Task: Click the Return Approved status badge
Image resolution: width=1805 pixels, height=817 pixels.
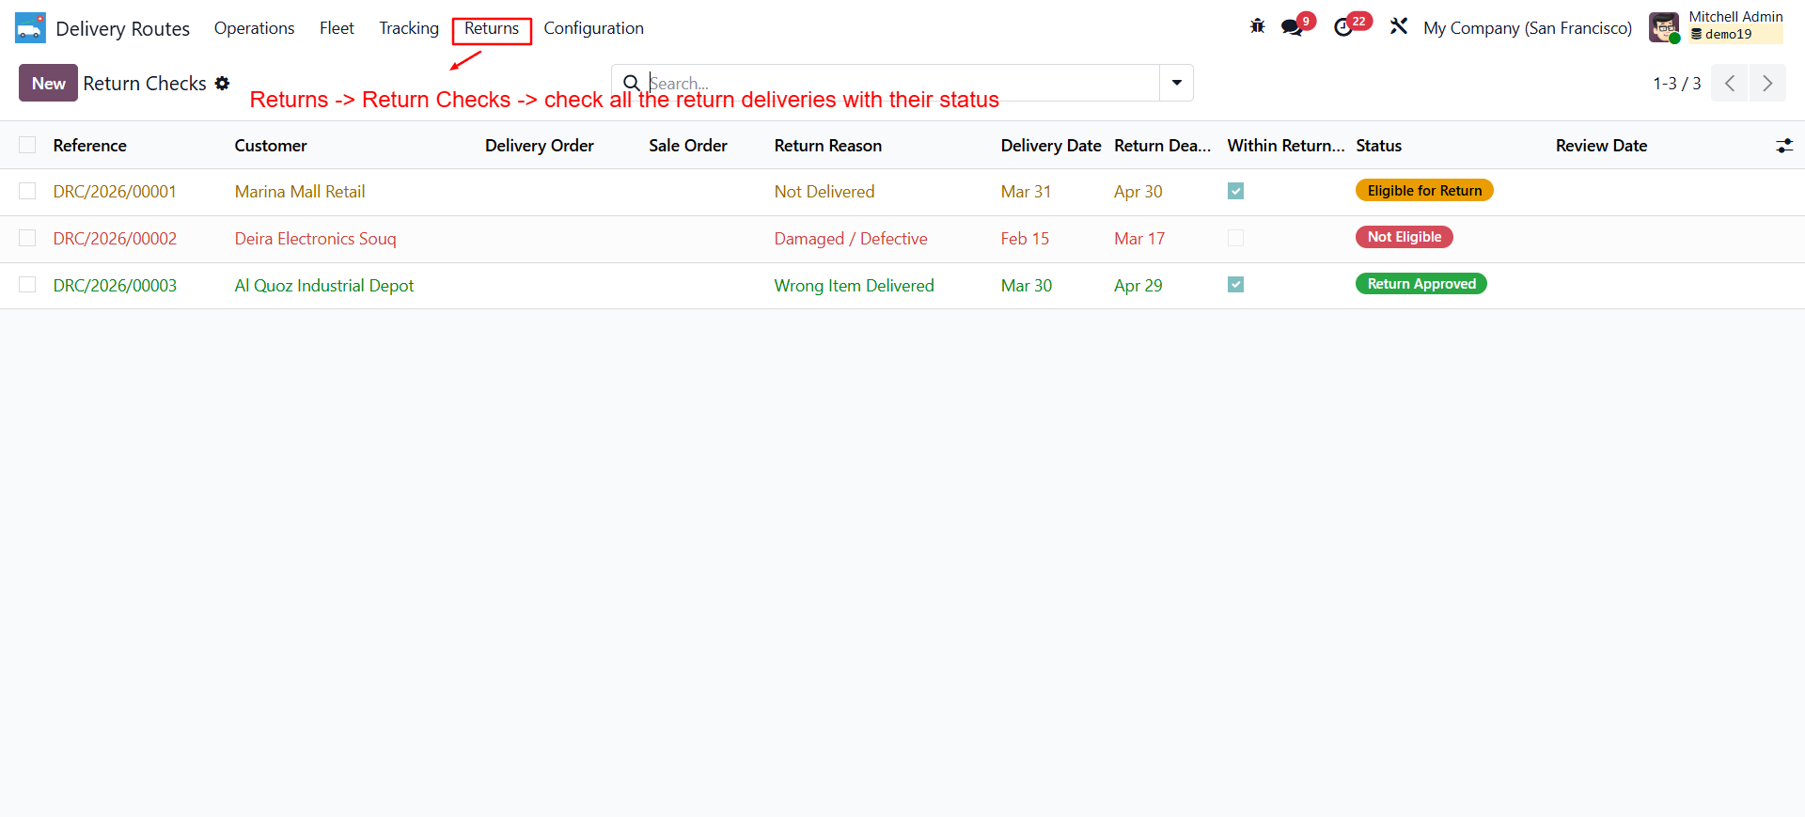Action: (1421, 284)
